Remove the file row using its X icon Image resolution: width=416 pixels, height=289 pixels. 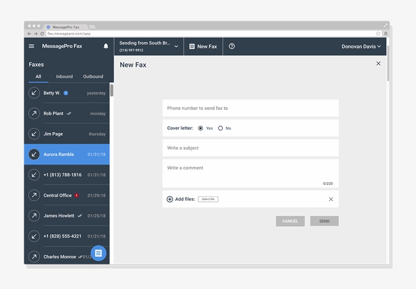(x=331, y=199)
